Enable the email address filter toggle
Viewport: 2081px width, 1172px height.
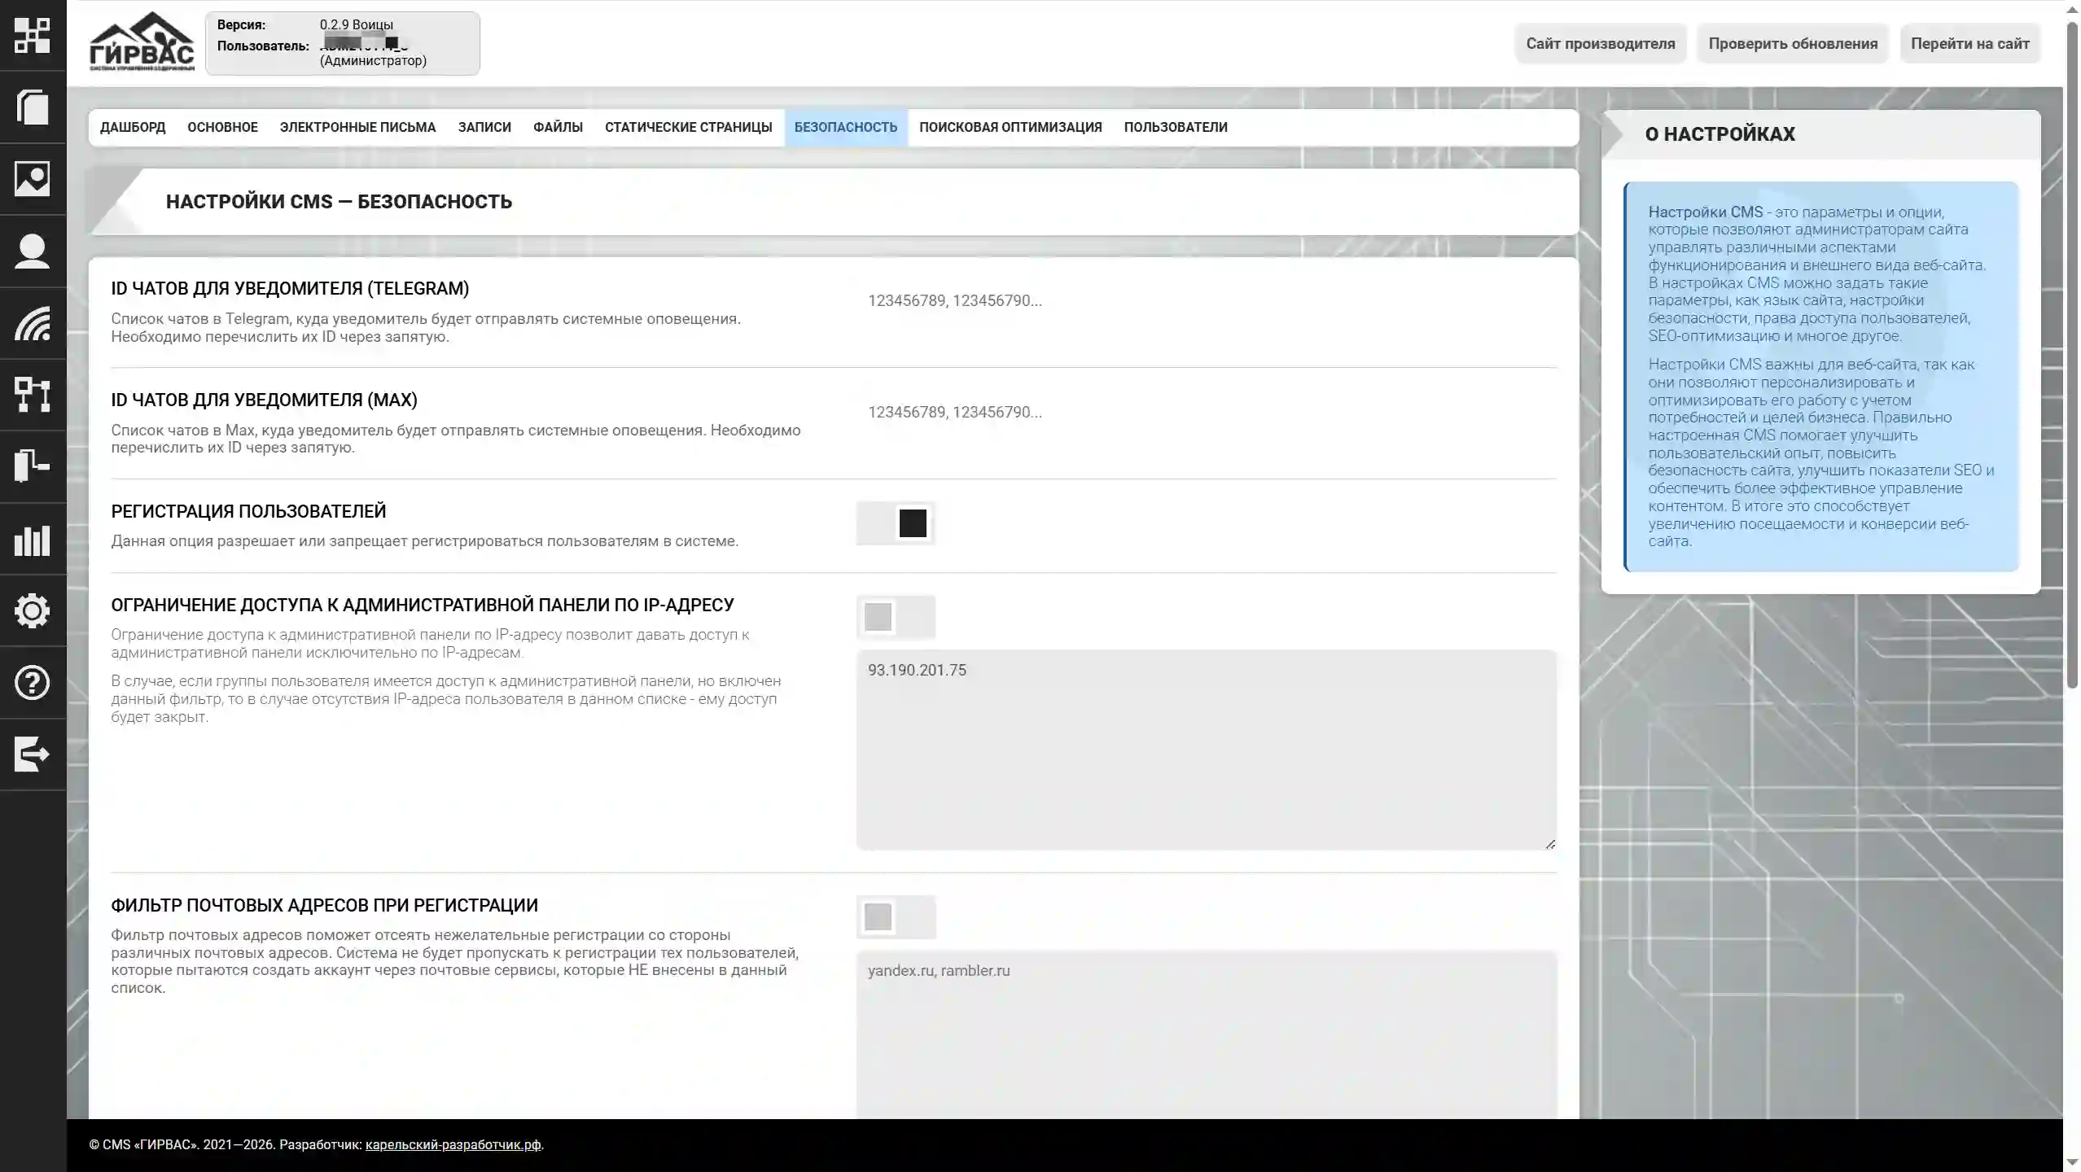click(896, 916)
